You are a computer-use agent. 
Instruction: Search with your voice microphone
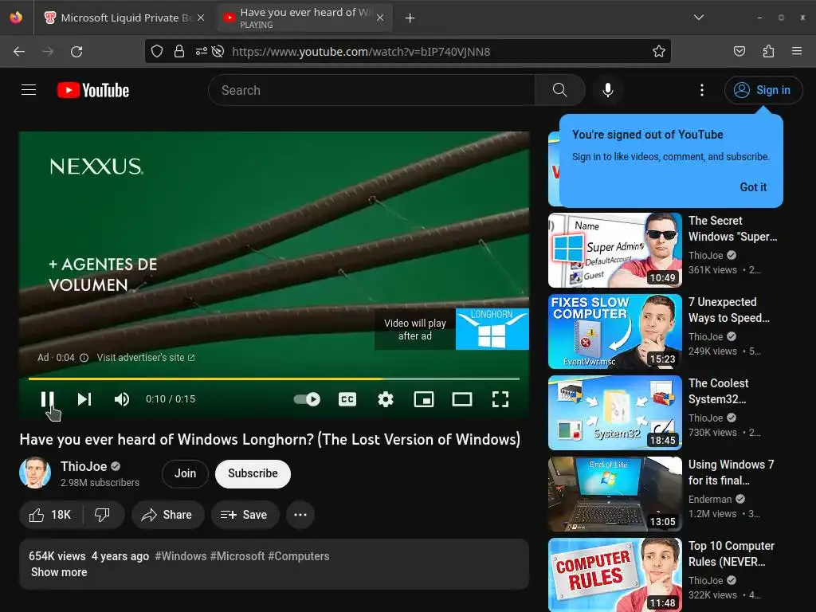[x=607, y=90]
